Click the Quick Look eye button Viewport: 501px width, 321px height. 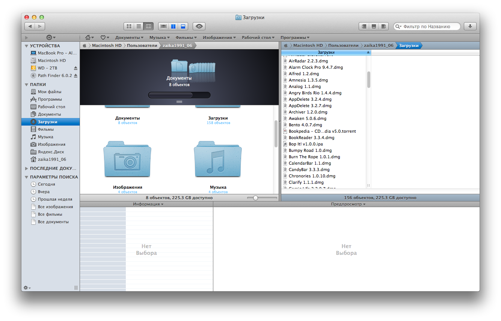[199, 26]
